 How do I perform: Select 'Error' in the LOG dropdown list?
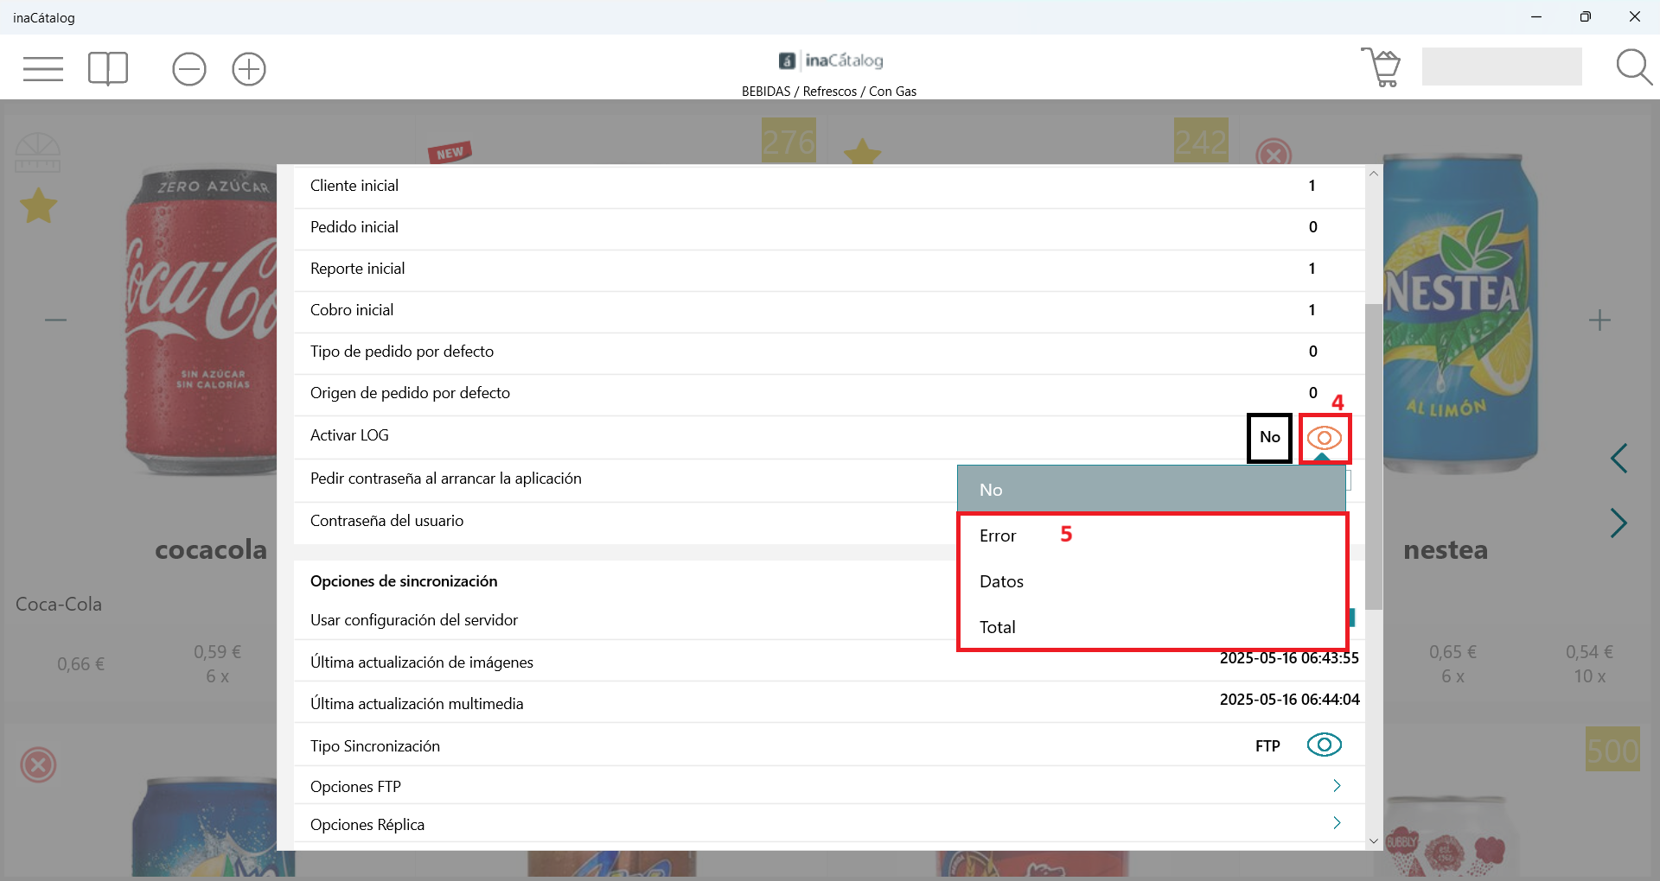point(1152,536)
